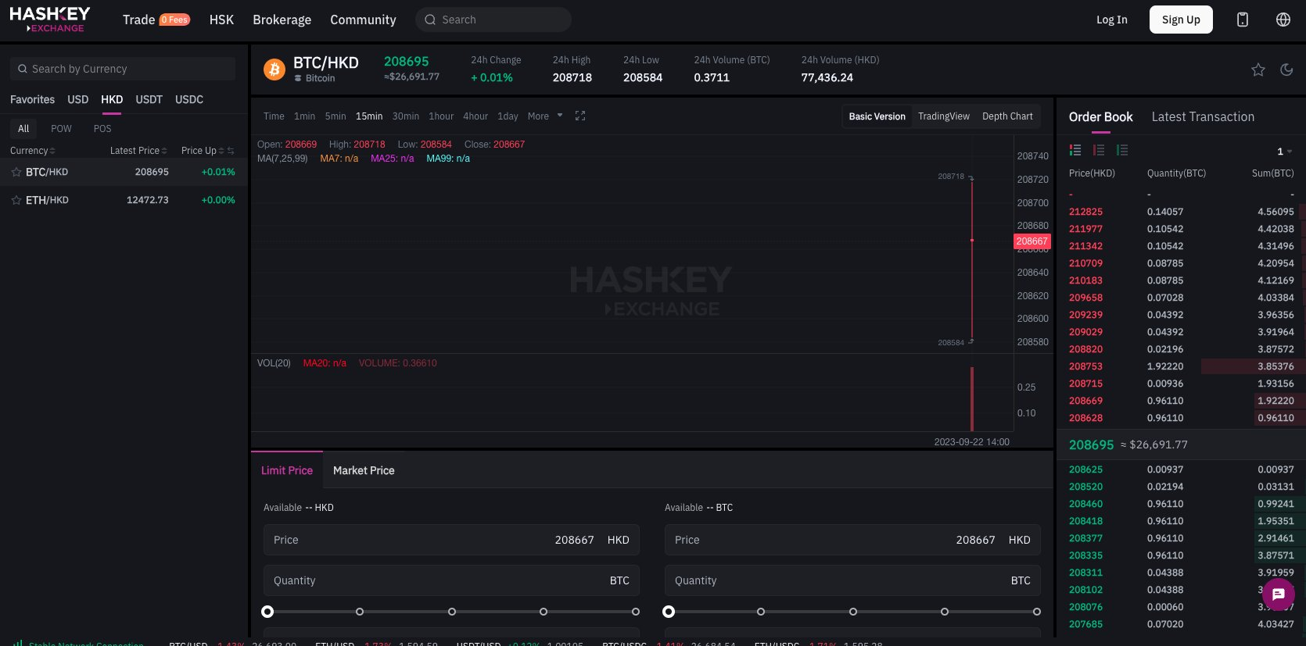Show buy orders only in order book
The image size is (1306, 646).
(1122, 150)
